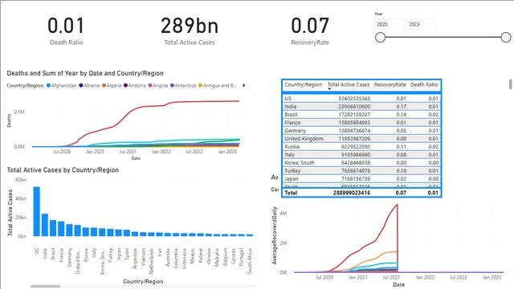Click 'Deaths and Sum of Year' chart title
This screenshot has width=514, height=289.
click(85, 73)
